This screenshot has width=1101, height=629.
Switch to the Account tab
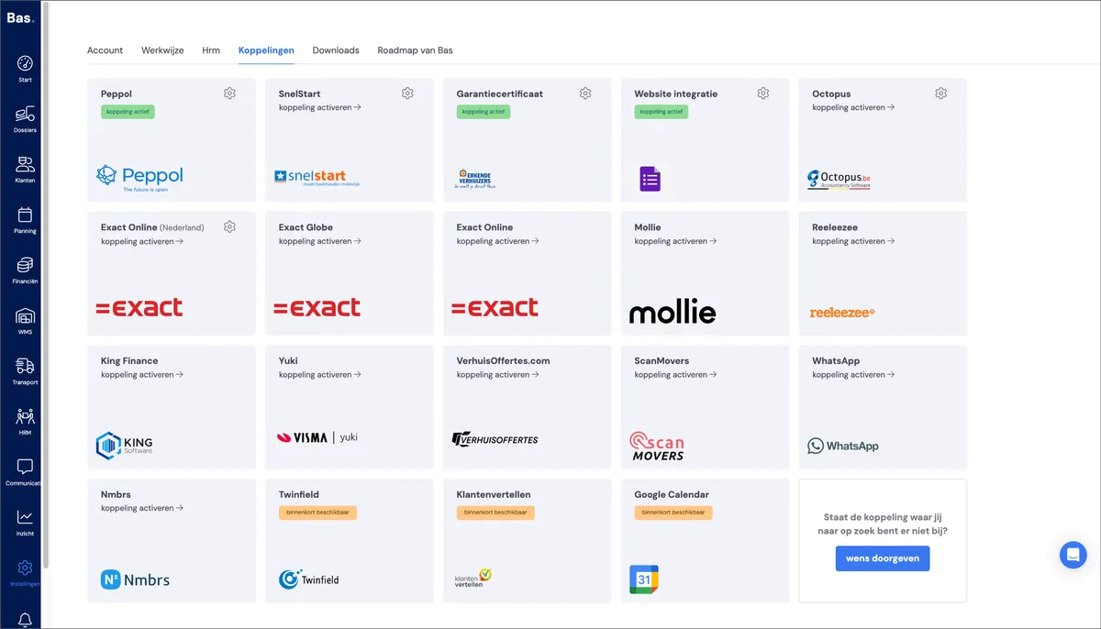(105, 50)
